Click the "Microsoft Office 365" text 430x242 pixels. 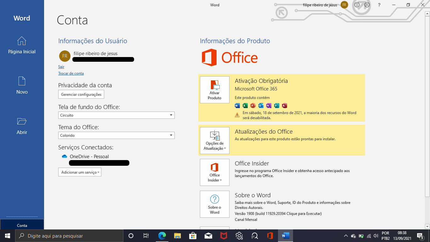pyautogui.click(x=256, y=89)
